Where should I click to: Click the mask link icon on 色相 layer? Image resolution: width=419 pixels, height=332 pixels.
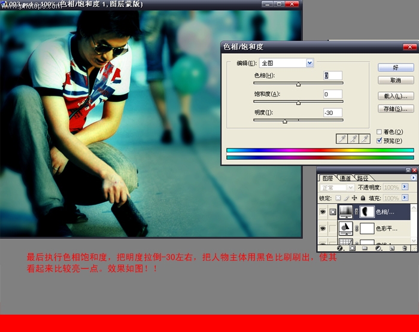pos(357,212)
